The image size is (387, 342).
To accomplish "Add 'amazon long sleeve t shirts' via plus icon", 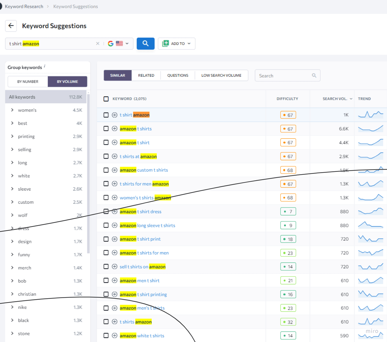I will 115,225.
